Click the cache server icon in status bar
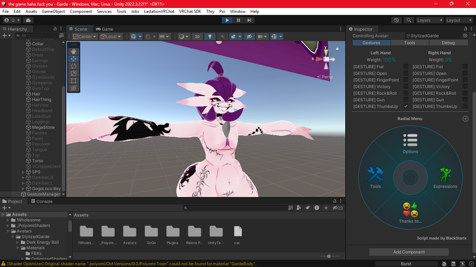The width and height of the screenshot is (476, 267). point(453,264)
